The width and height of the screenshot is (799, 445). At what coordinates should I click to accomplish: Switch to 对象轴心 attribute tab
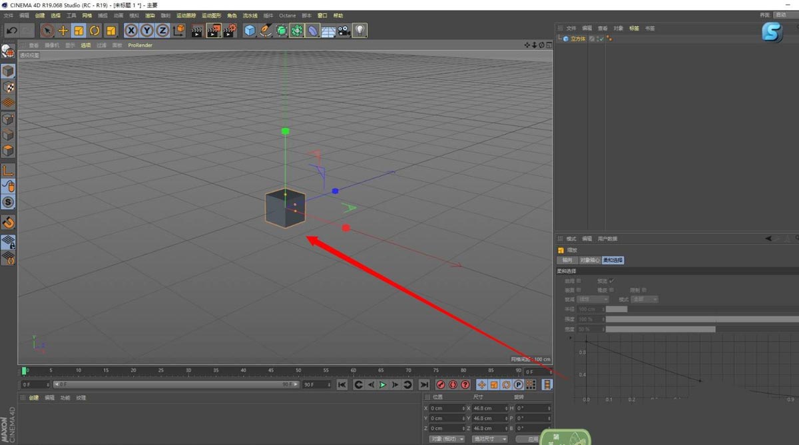point(590,260)
